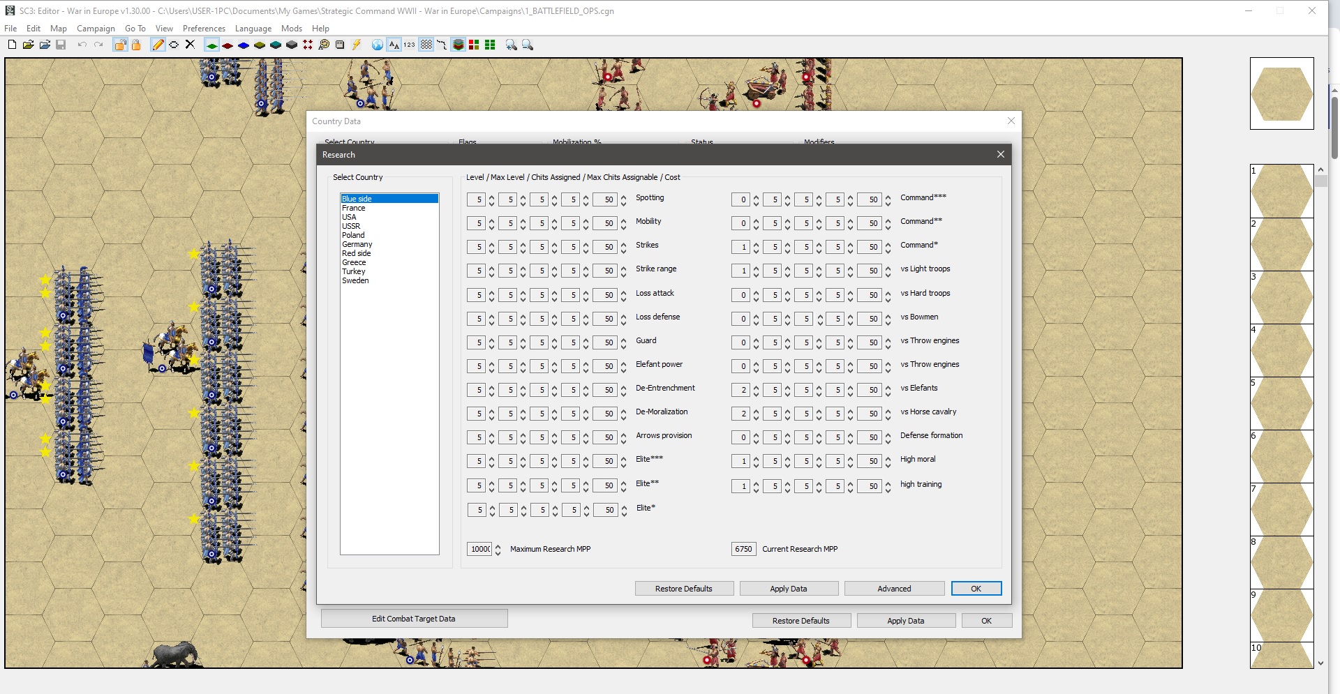Click OK in the Country Data dialog
Image resolution: width=1340 pixels, height=694 pixels.
pyautogui.click(x=987, y=621)
